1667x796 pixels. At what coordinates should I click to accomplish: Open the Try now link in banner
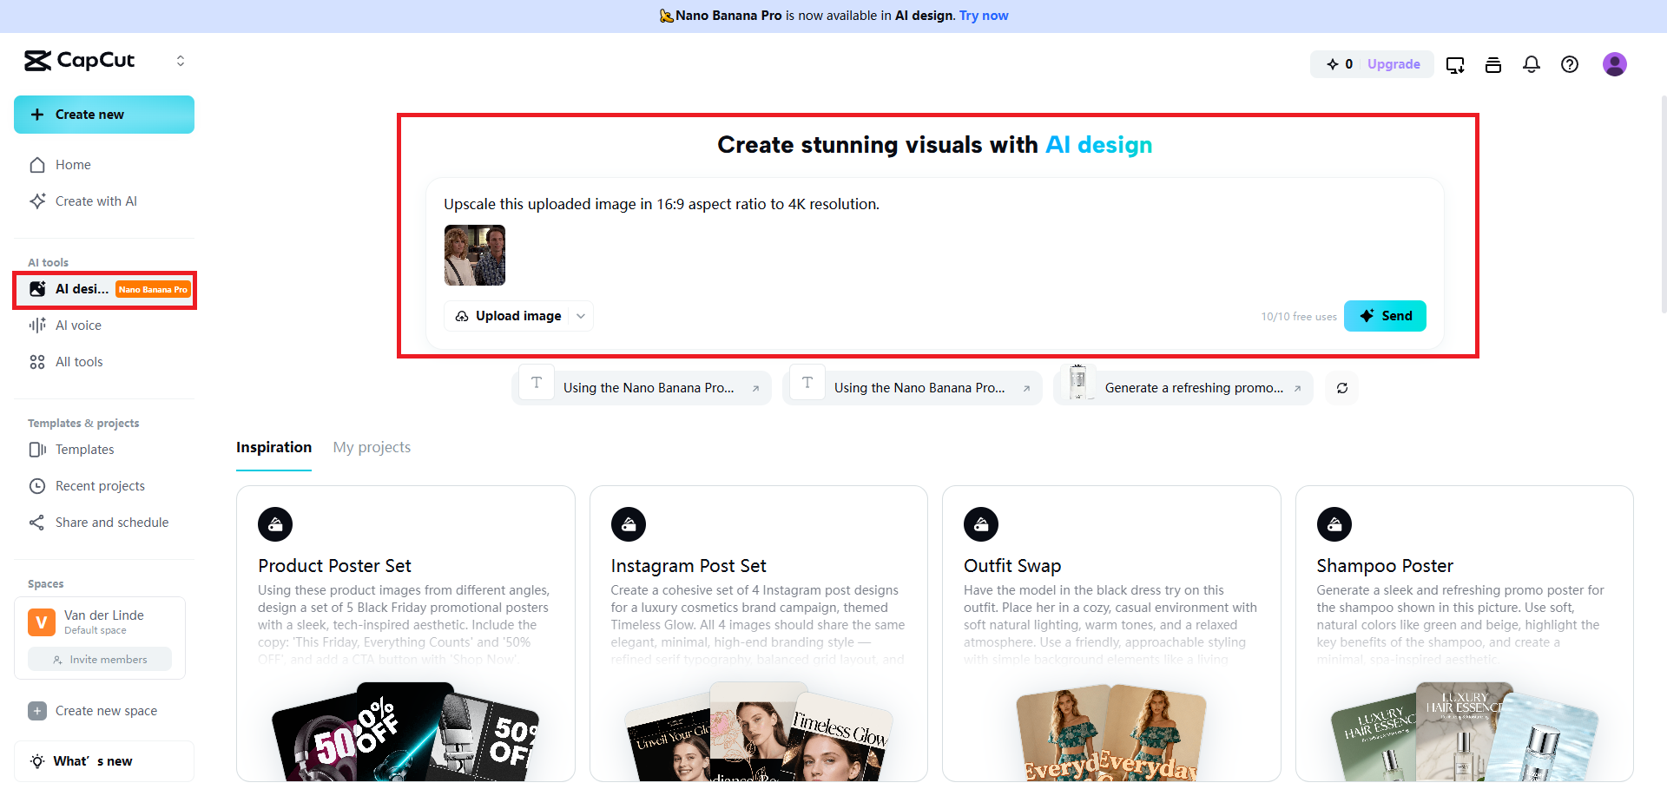pyautogui.click(x=984, y=16)
